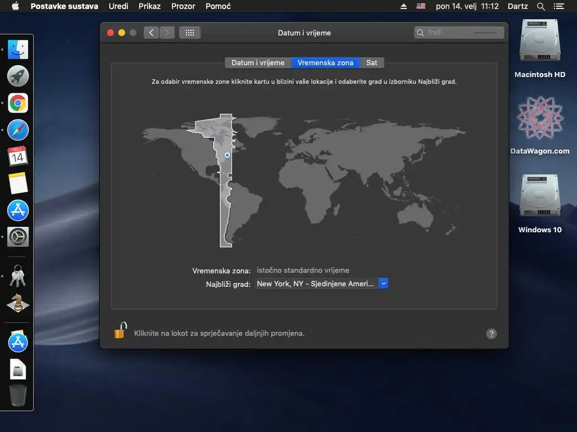577x432 pixels.
Task: Select the Vremenska zona tab
Action: [x=325, y=63]
